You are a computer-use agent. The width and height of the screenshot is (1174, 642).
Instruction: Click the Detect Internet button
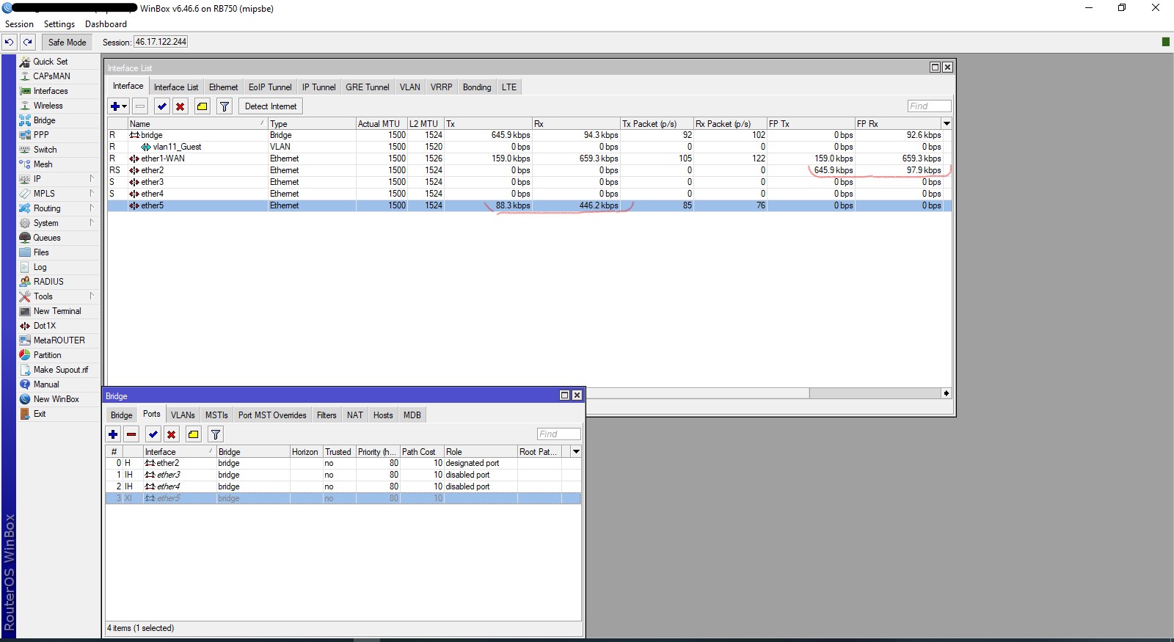pyautogui.click(x=271, y=106)
